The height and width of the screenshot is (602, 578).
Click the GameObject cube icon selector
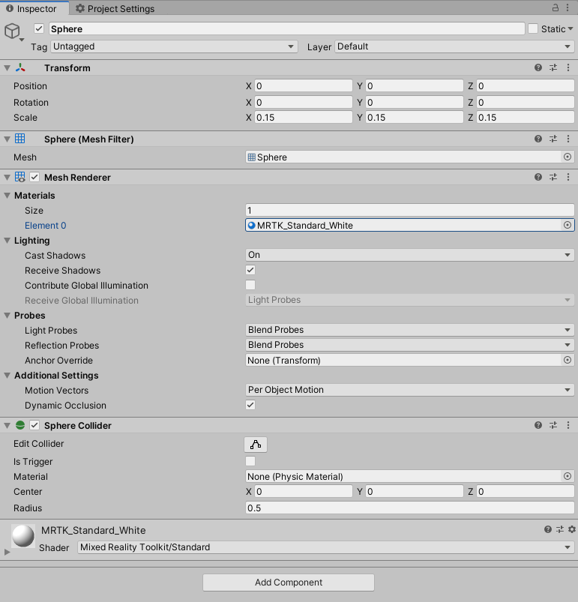coord(13,31)
